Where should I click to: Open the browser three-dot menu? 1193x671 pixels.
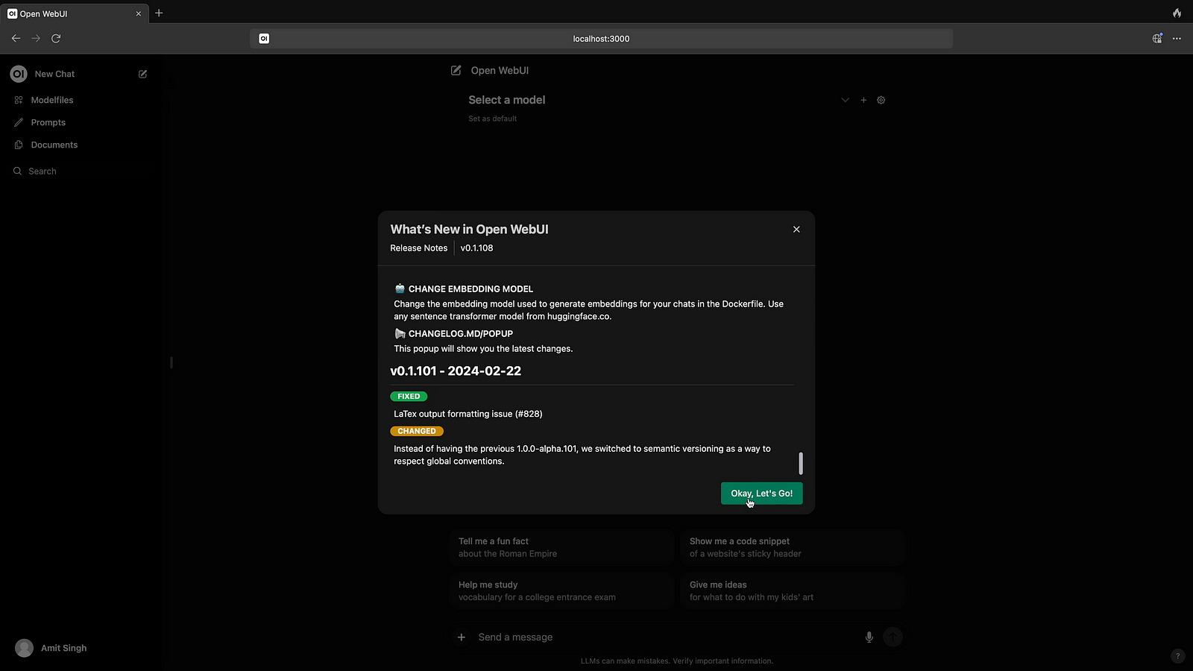click(x=1177, y=39)
